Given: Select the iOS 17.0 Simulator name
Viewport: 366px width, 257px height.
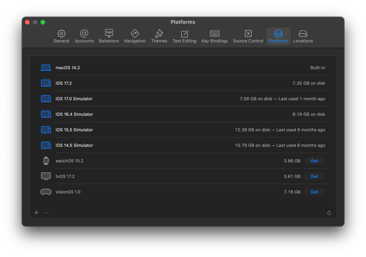Looking at the screenshot, I should 74,99.
